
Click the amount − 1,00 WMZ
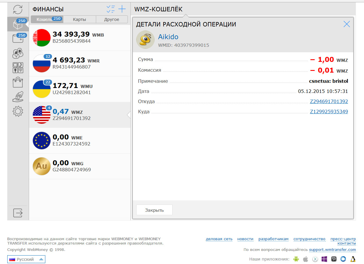[x=329, y=60]
